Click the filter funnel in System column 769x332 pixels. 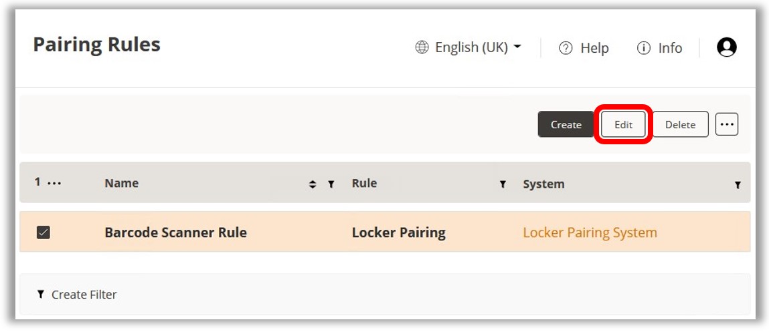coord(737,185)
